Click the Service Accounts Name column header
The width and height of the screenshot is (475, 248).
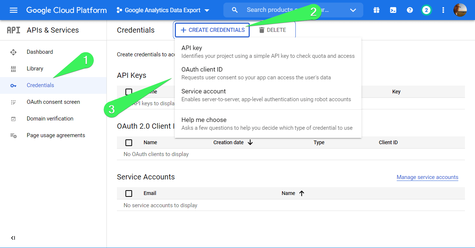pos(288,193)
